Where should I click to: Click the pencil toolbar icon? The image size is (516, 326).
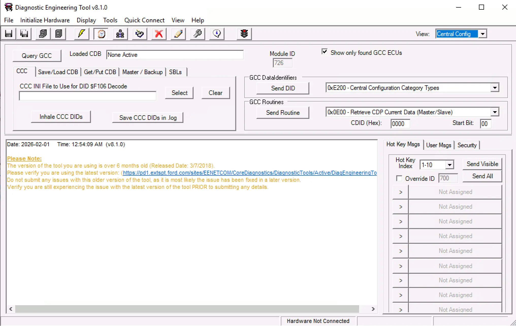pos(178,34)
